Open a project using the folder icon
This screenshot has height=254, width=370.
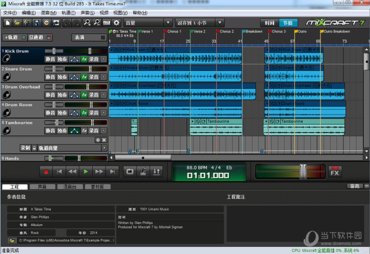pos(17,23)
